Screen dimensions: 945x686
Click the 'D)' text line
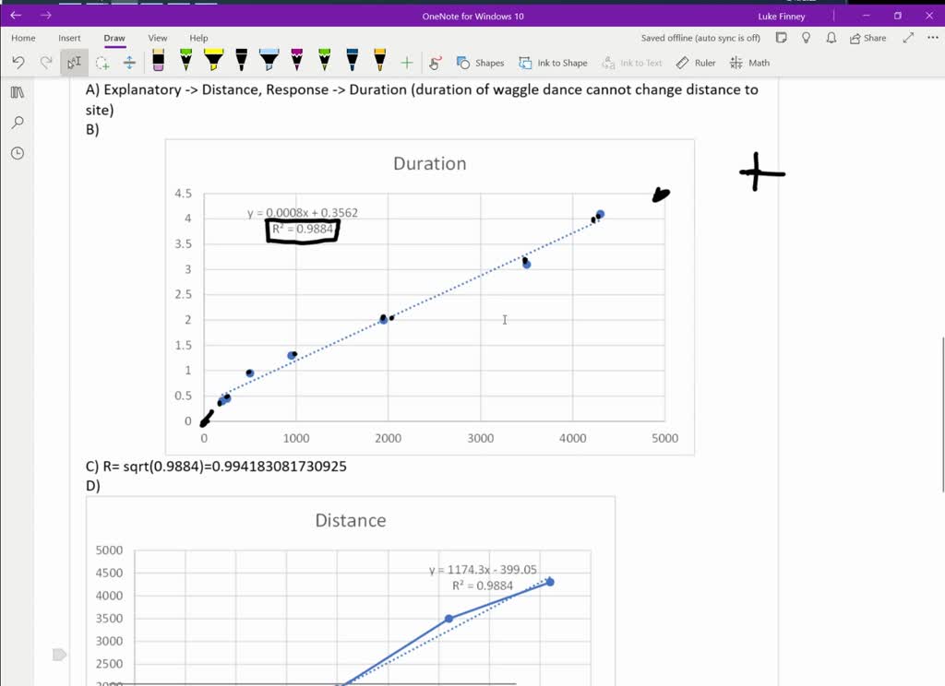point(93,485)
